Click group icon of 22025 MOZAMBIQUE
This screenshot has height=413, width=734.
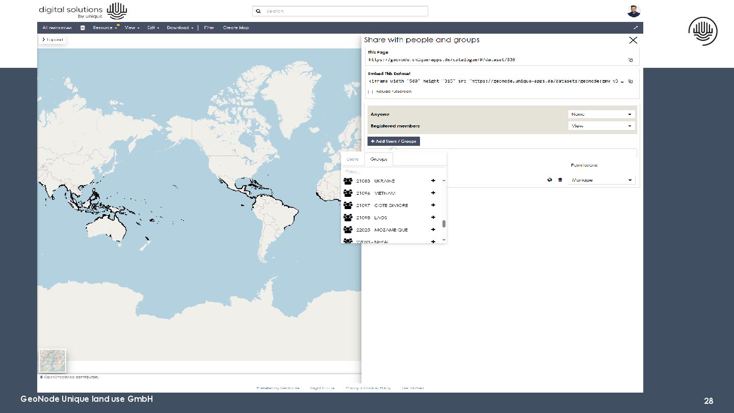coord(348,230)
